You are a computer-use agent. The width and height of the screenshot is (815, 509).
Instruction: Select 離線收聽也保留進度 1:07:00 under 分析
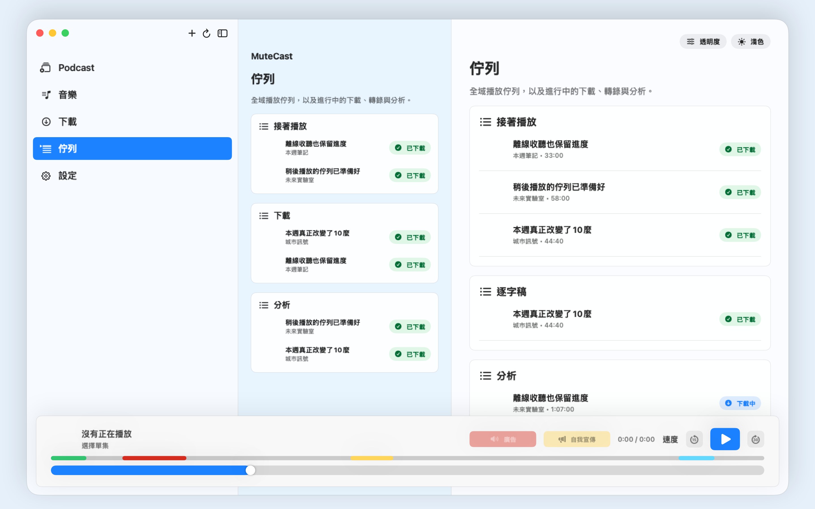(620, 403)
